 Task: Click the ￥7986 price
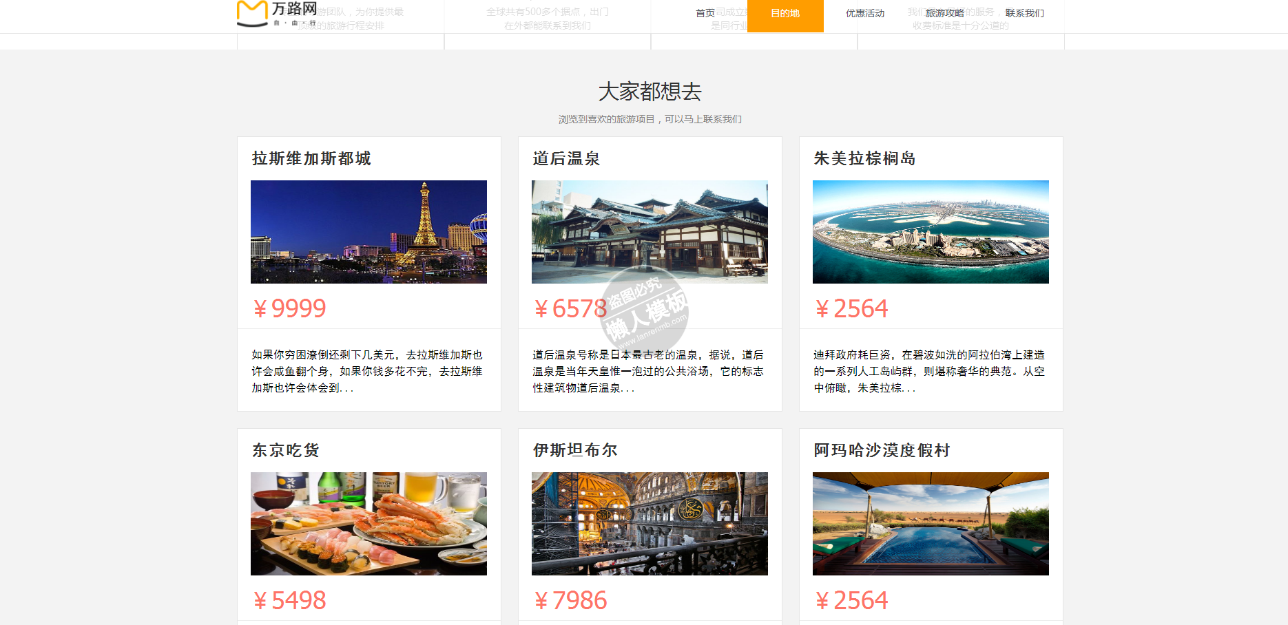570,600
